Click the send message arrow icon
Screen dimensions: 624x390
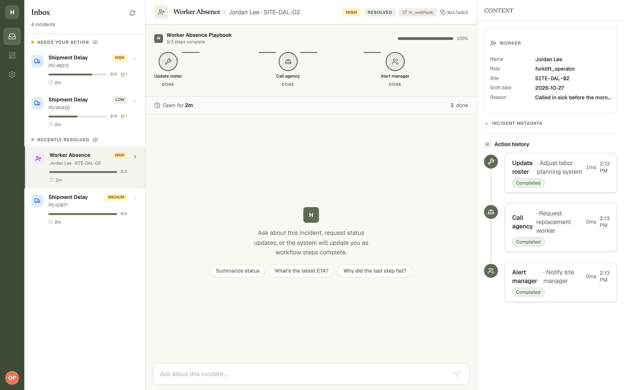pyautogui.click(x=456, y=374)
